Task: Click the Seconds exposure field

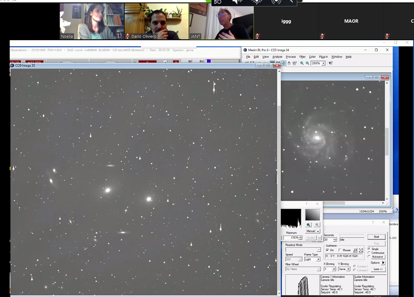Action: tap(328, 239)
